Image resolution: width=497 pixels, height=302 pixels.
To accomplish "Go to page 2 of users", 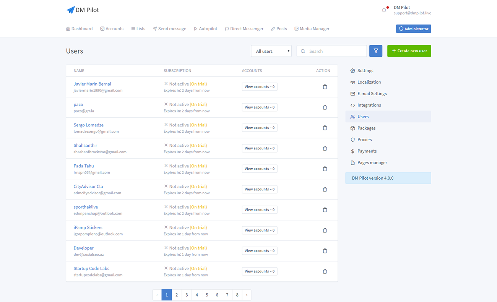I will click(177, 295).
